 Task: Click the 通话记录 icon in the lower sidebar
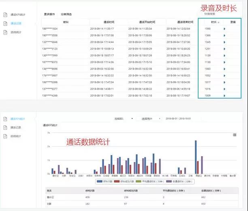[x=5, y=127]
